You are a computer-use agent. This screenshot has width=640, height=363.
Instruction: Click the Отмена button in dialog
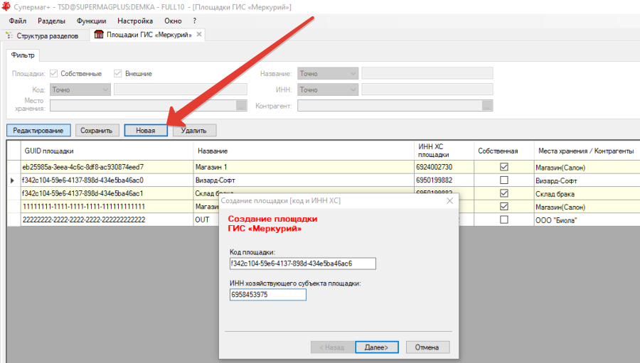click(x=427, y=347)
